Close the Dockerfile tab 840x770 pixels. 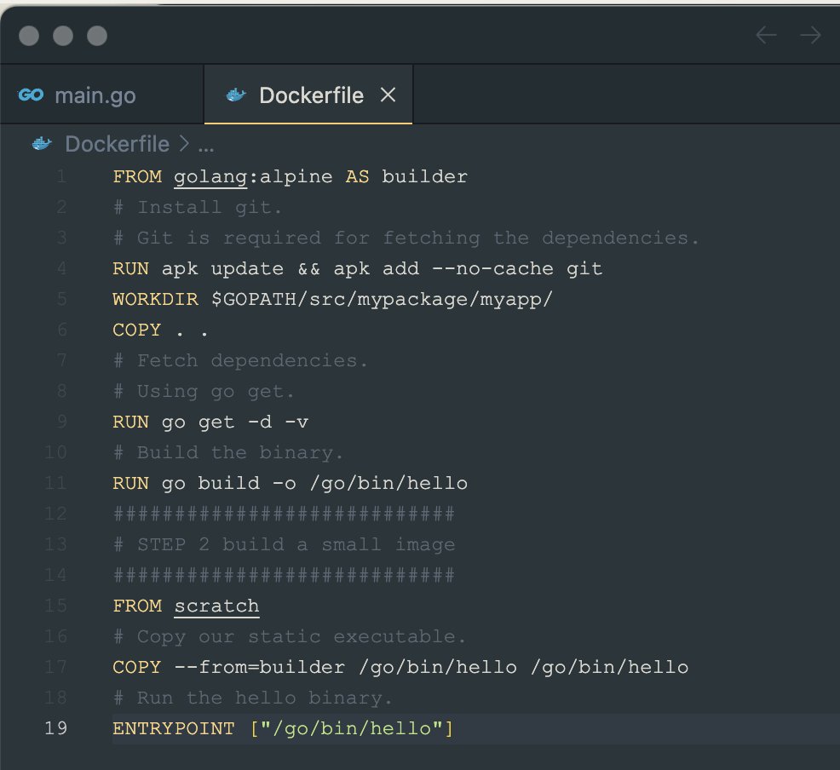click(x=388, y=95)
